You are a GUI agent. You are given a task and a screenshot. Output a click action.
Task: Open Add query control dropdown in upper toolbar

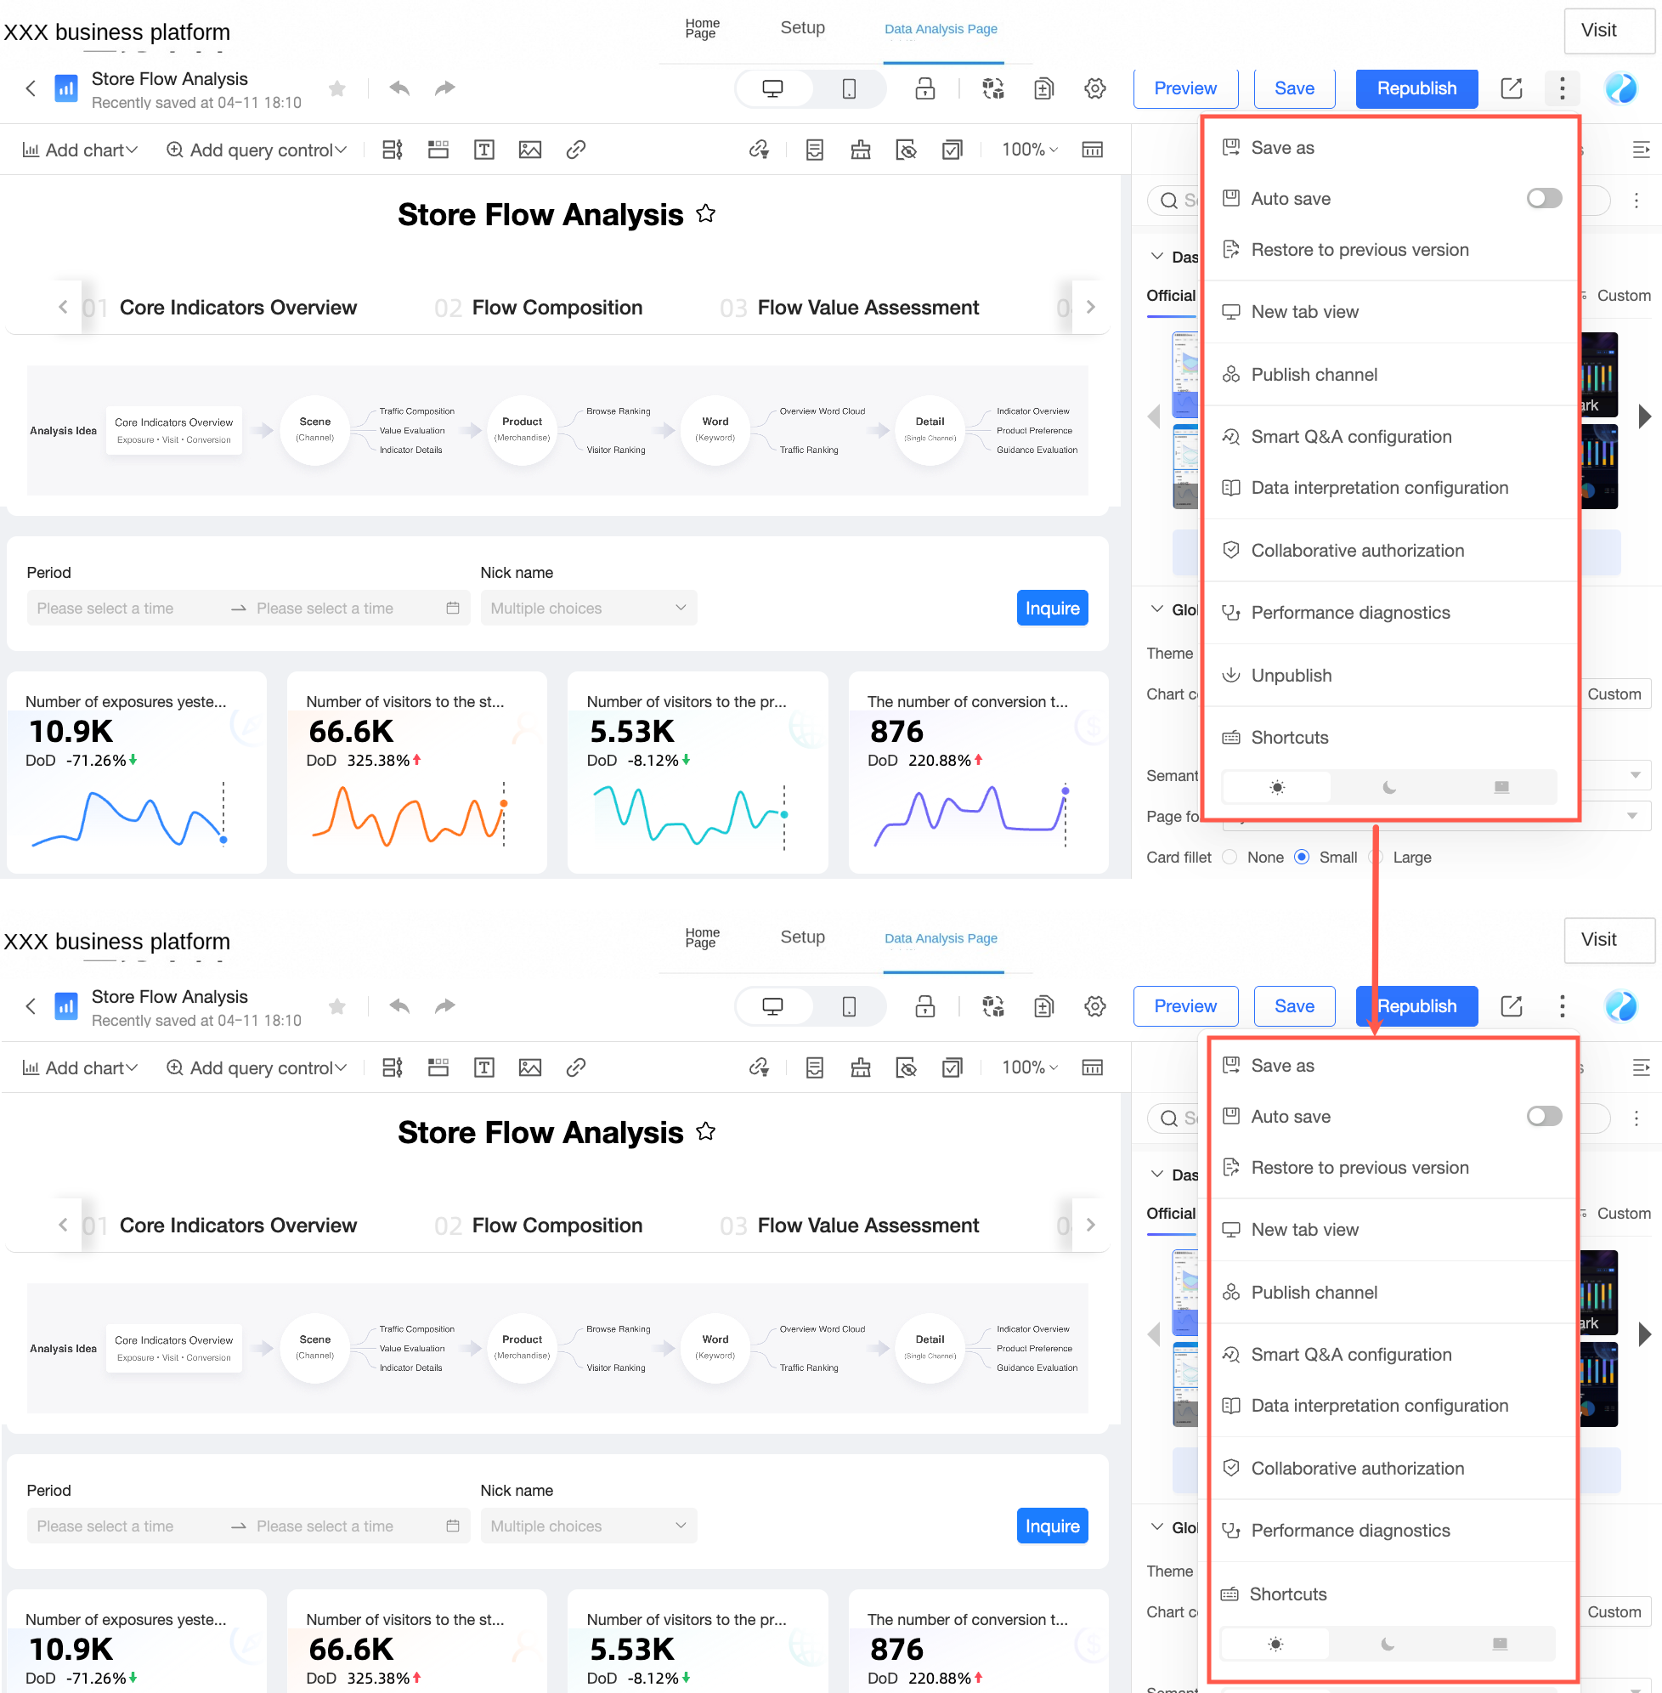point(257,150)
